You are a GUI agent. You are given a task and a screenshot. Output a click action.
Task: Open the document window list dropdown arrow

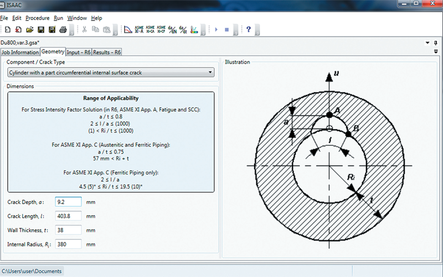tap(427, 43)
